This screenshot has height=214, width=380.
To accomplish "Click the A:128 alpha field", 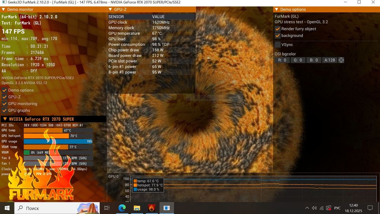I will (329, 60).
